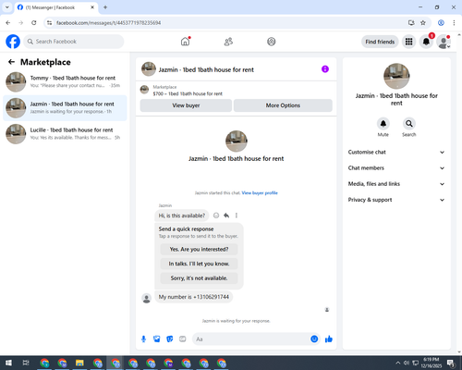Open Task View on the taskbar
The height and width of the screenshot is (370, 462).
26,363
